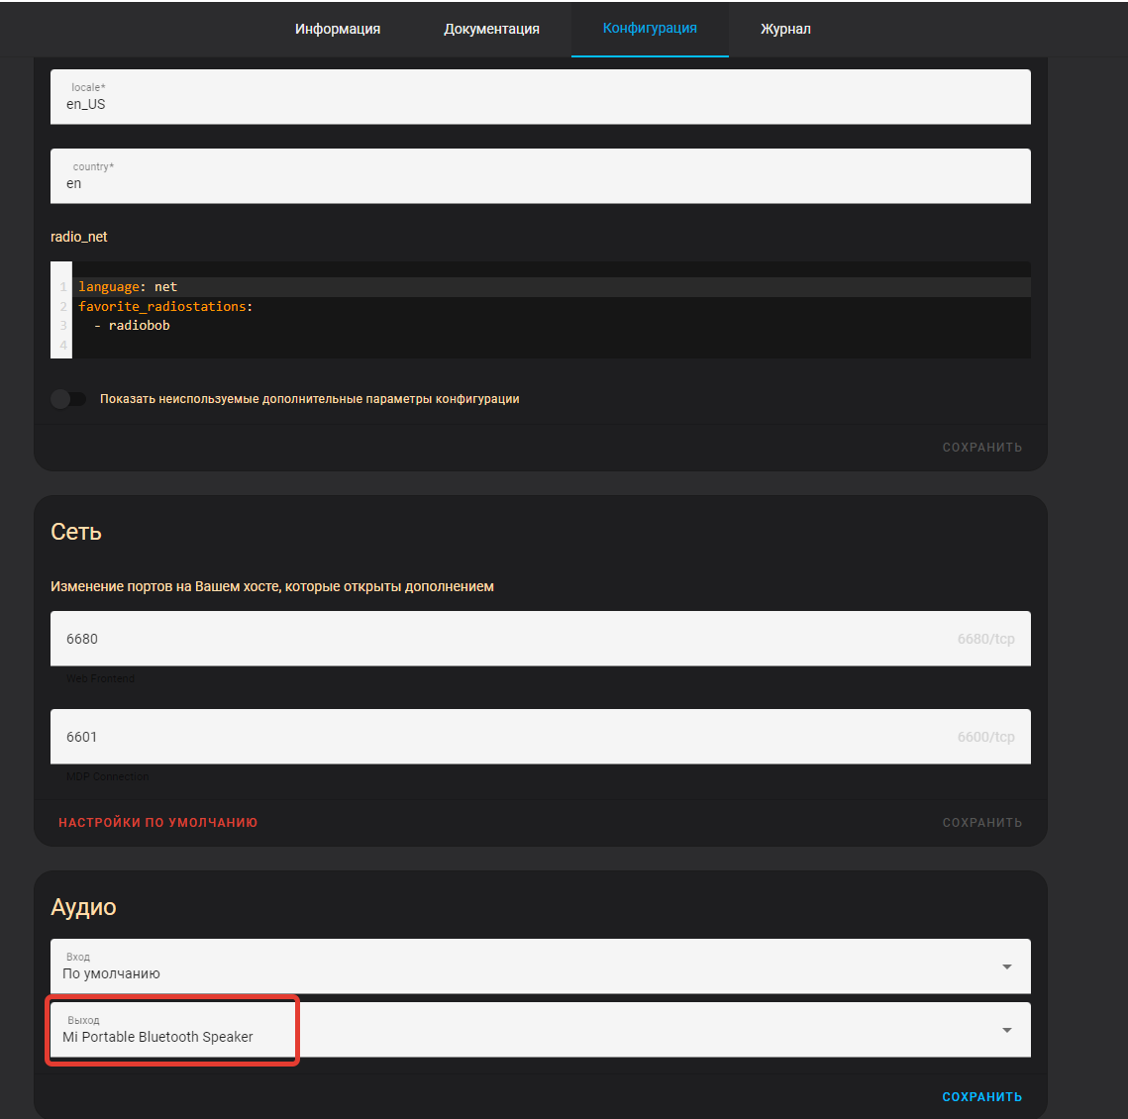Select the Журнал tab

coord(785,29)
